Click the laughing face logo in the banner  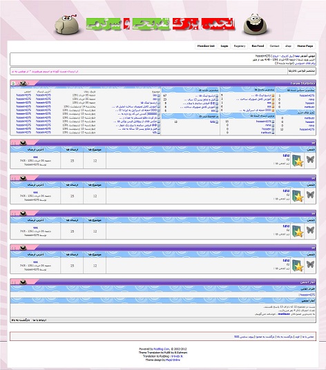pyautogui.click(x=256, y=24)
